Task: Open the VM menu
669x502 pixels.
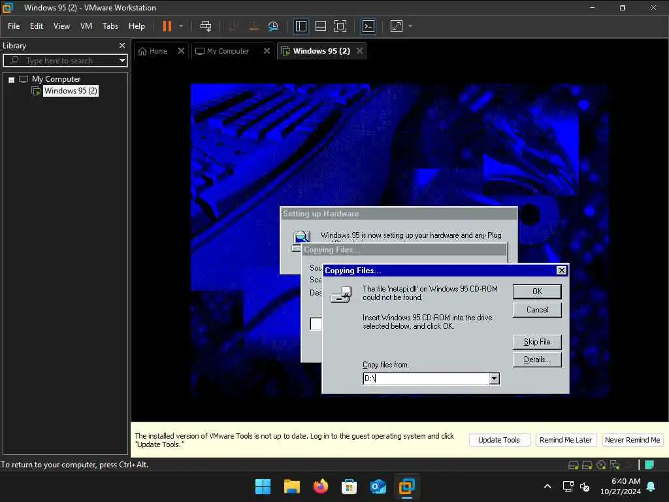Action: pyautogui.click(x=86, y=26)
